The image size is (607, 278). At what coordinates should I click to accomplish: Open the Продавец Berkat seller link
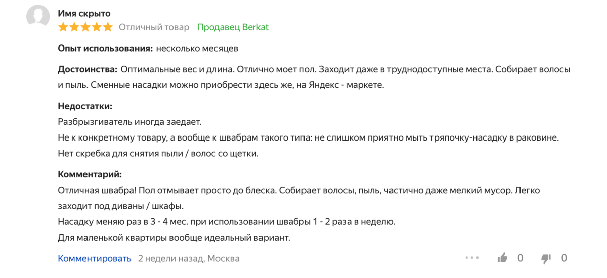(x=233, y=27)
